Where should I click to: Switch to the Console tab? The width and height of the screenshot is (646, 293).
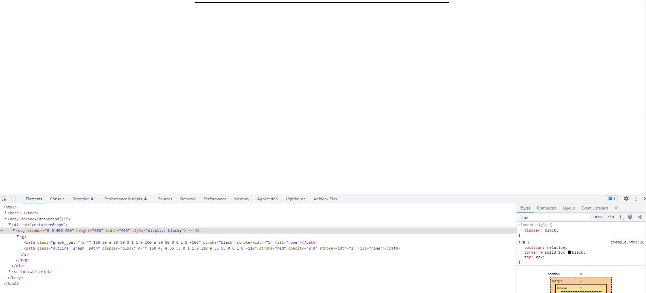(57, 199)
